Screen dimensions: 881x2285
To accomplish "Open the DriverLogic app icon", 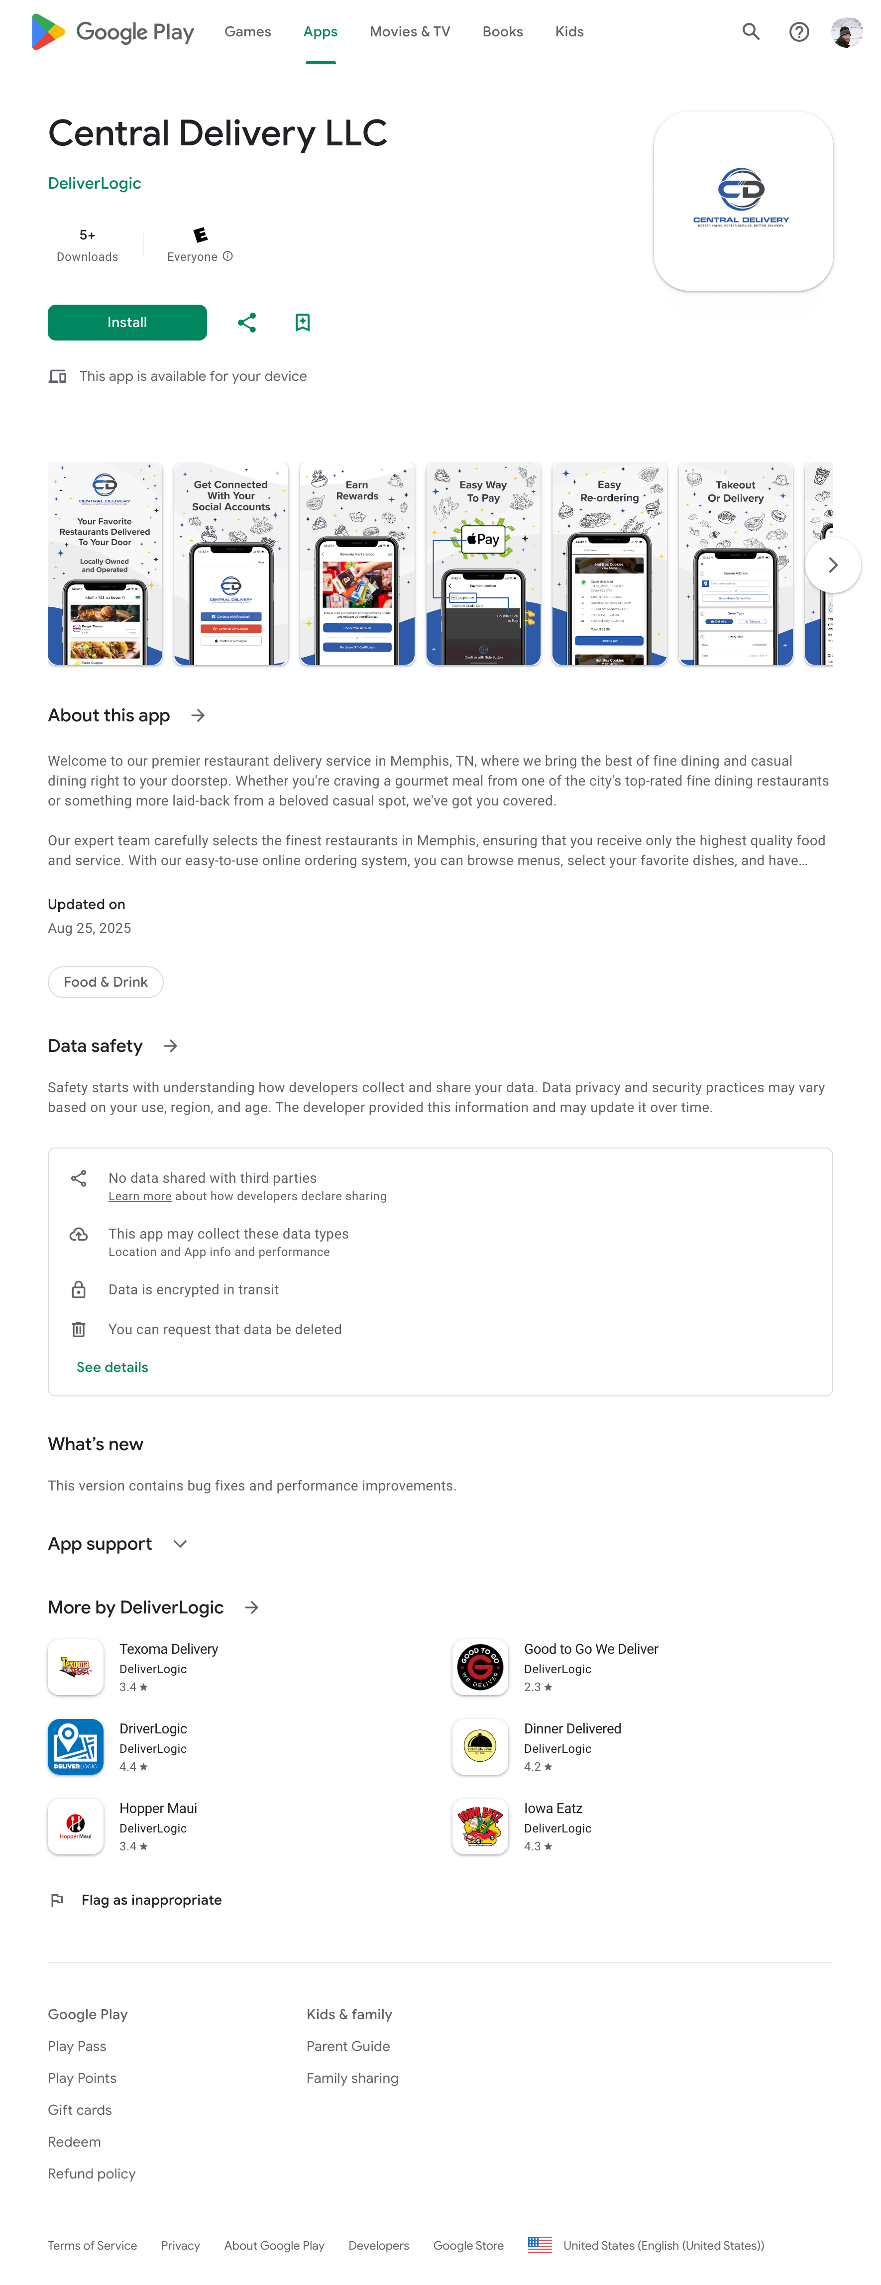I will click(76, 1746).
